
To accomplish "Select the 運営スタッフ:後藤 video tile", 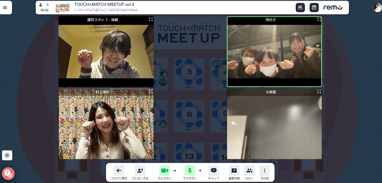I will (106, 51).
